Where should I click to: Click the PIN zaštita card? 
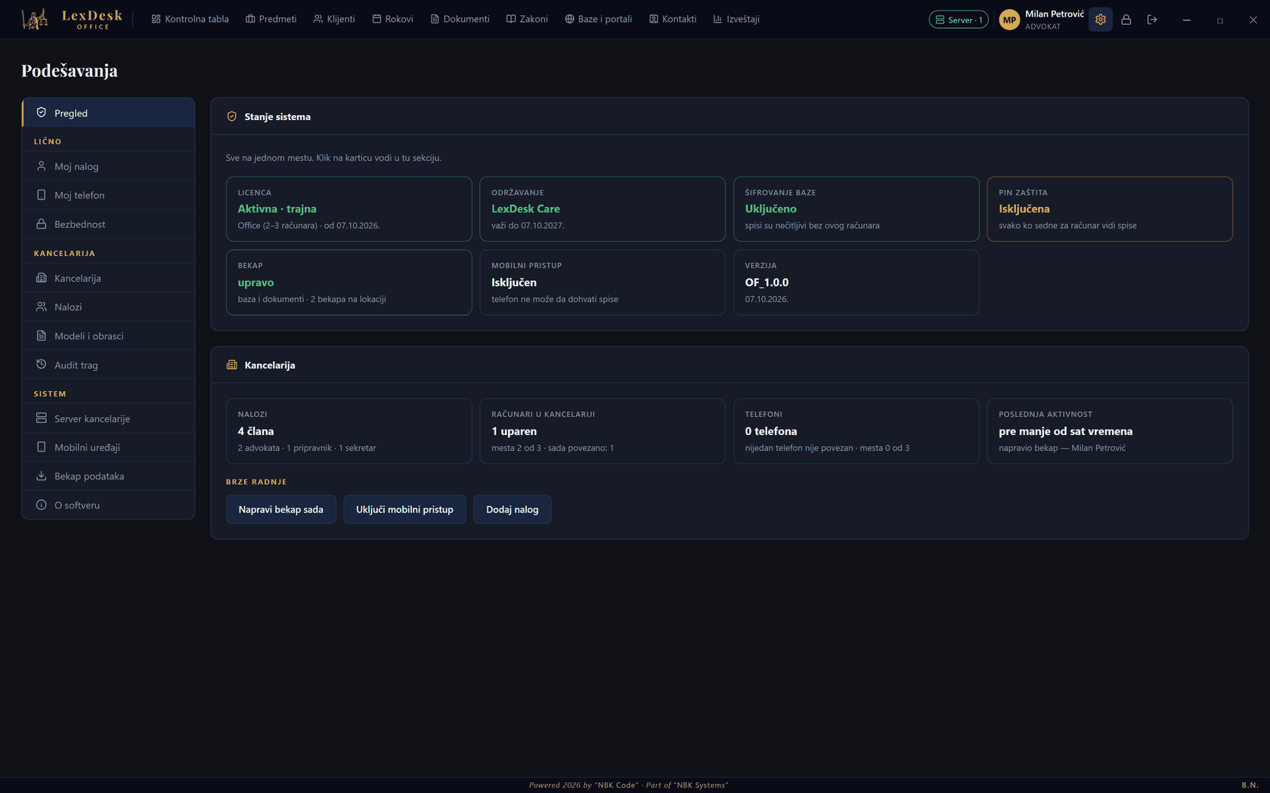[x=1110, y=209]
